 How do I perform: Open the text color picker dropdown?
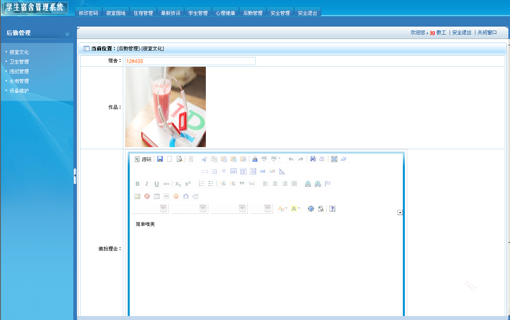click(281, 208)
